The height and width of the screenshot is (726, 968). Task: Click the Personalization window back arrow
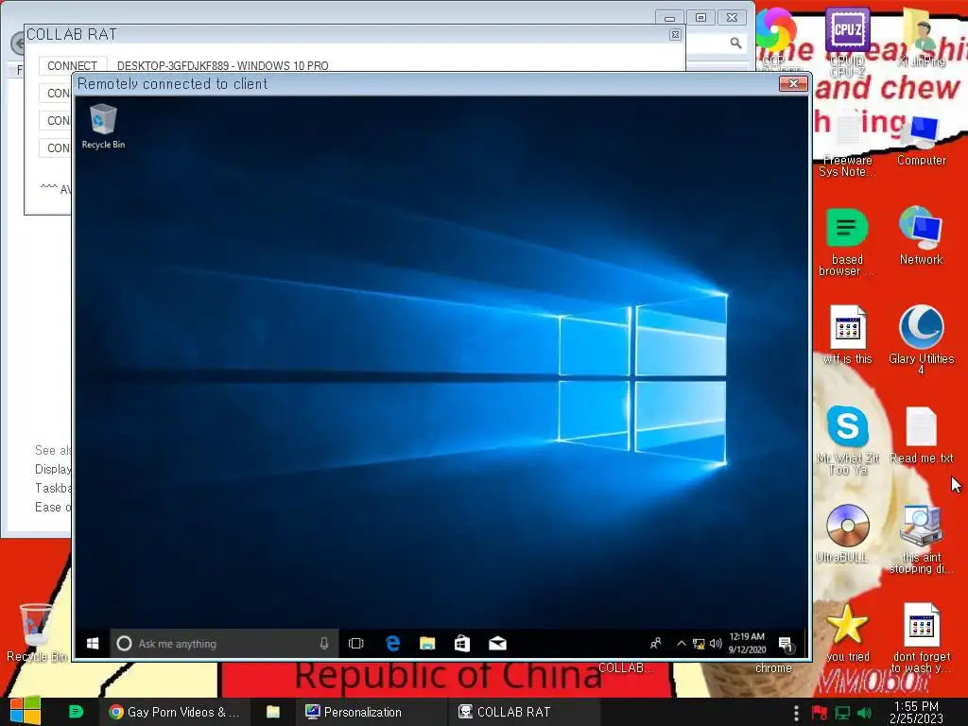[x=17, y=43]
